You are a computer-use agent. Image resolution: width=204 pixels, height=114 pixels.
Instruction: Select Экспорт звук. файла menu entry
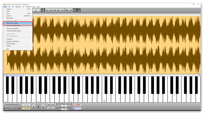click(x=18, y=28)
